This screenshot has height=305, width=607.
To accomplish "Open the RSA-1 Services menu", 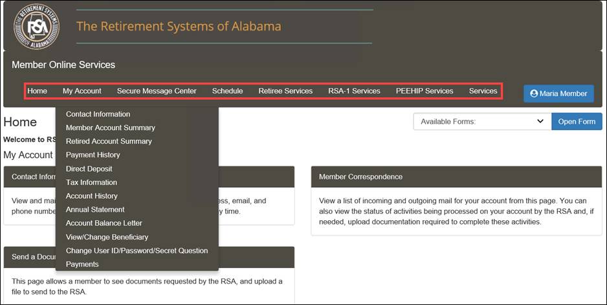I will pyautogui.click(x=354, y=91).
